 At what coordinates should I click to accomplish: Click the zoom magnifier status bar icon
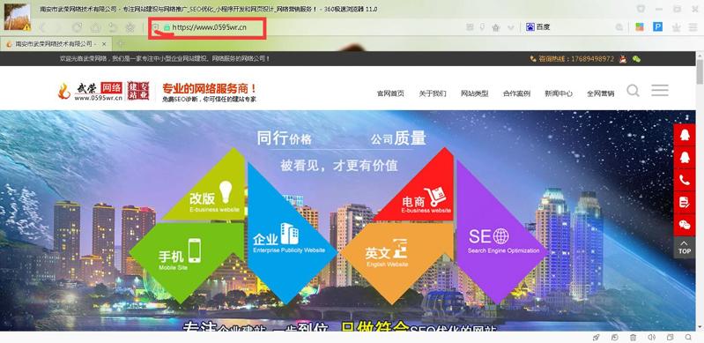(x=688, y=337)
